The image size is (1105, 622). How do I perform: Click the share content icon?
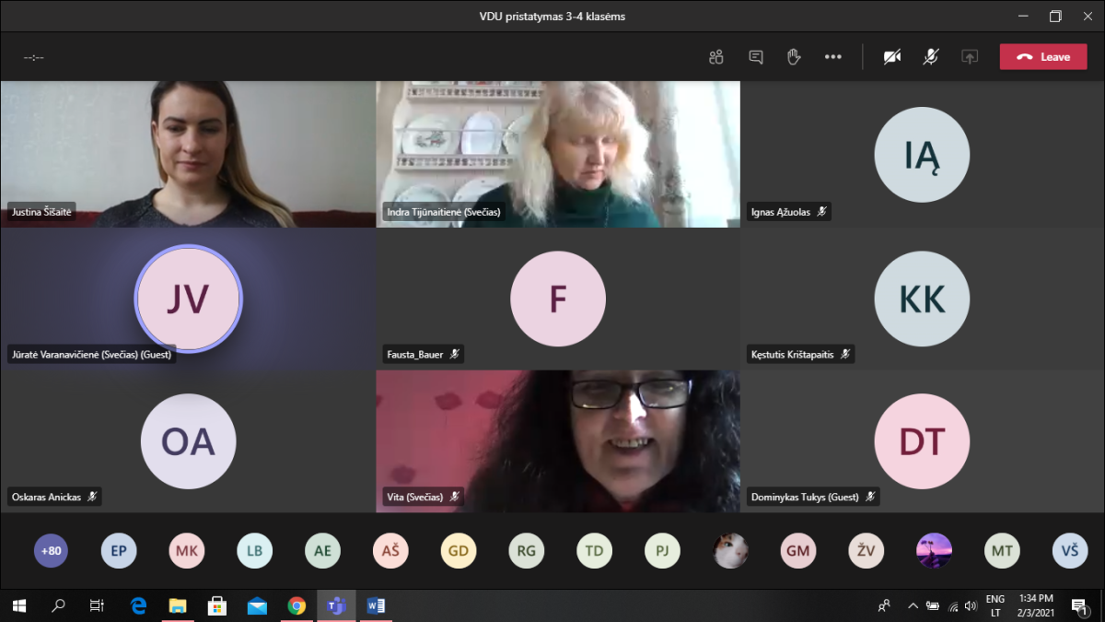(970, 57)
